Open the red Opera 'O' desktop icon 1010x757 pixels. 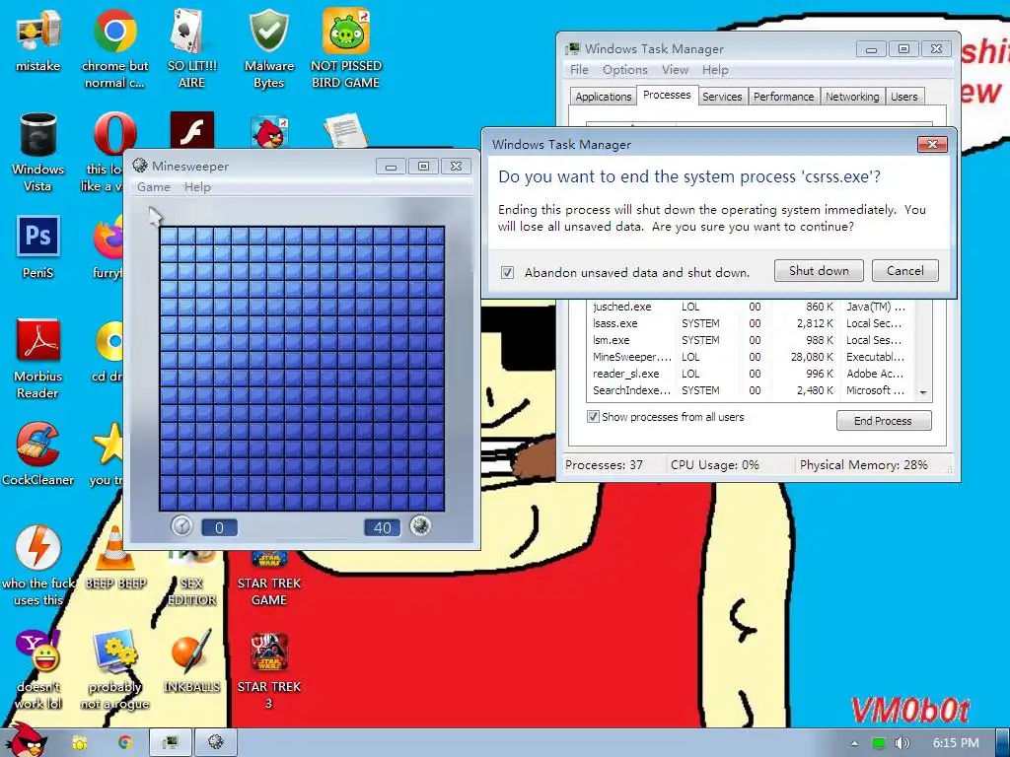tap(114, 134)
